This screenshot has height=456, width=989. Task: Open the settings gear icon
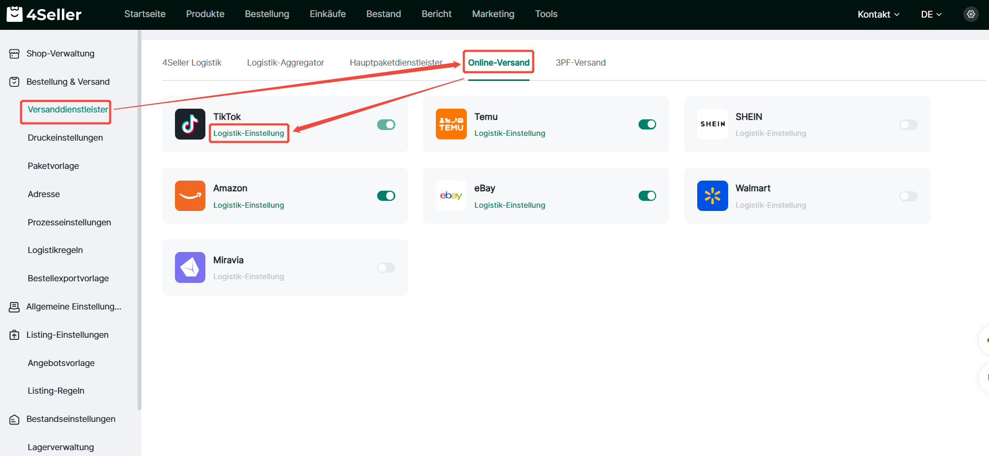pyautogui.click(x=971, y=14)
